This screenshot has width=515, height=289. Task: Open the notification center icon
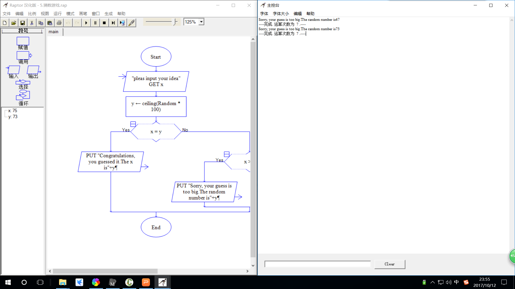pyautogui.click(x=504, y=282)
